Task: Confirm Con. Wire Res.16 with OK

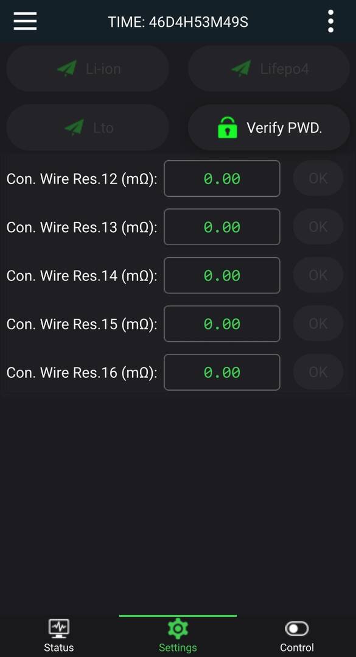Action: point(318,372)
